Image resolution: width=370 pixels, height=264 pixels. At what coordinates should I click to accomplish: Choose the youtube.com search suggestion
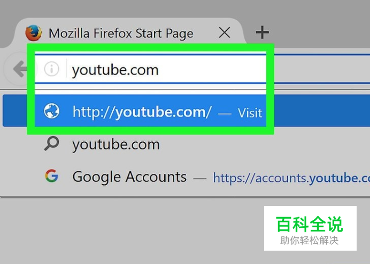pos(185,144)
